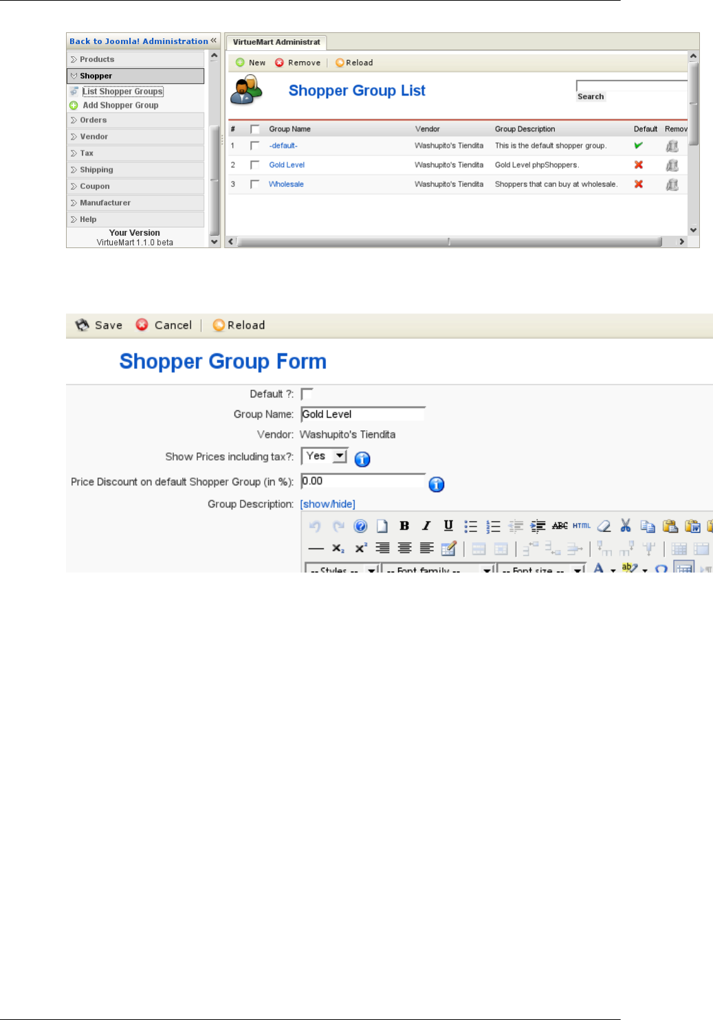Open the editor help icon
The image size is (713, 1020).
pyautogui.click(x=360, y=526)
